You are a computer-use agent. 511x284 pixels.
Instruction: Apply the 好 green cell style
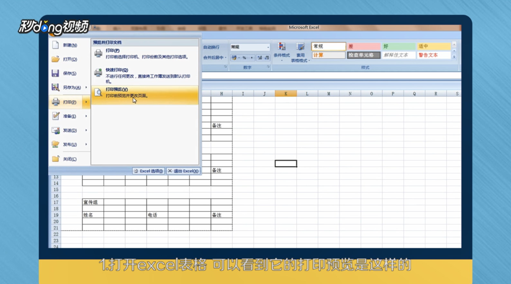pyautogui.click(x=398, y=46)
